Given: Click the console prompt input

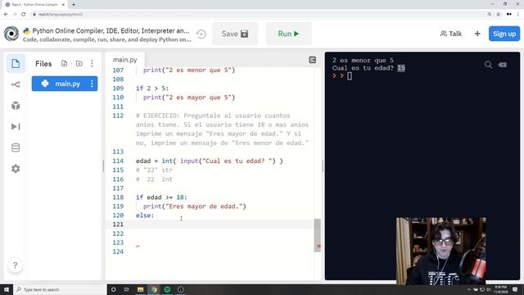Looking at the screenshot, I should [350, 76].
